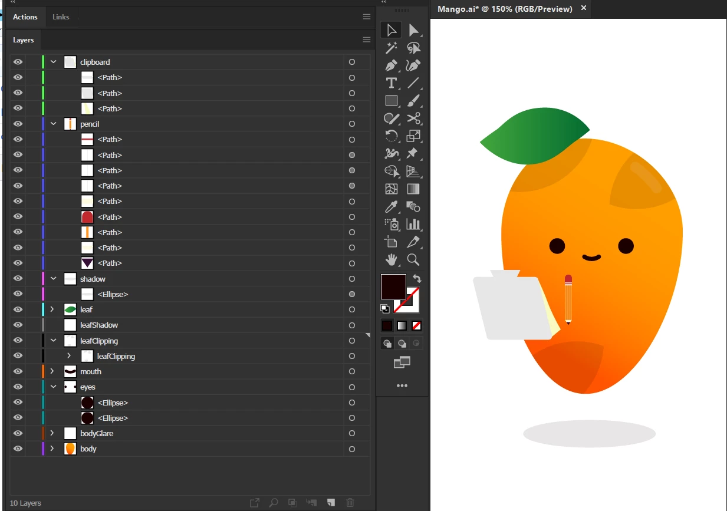Image resolution: width=727 pixels, height=511 pixels.
Task: Hide the body layer
Action: pos(18,449)
